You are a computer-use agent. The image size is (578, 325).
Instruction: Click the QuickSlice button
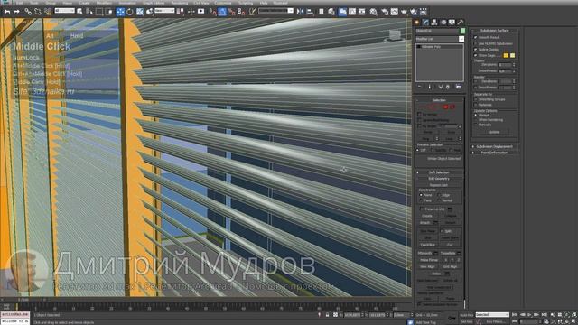coord(428,245)
